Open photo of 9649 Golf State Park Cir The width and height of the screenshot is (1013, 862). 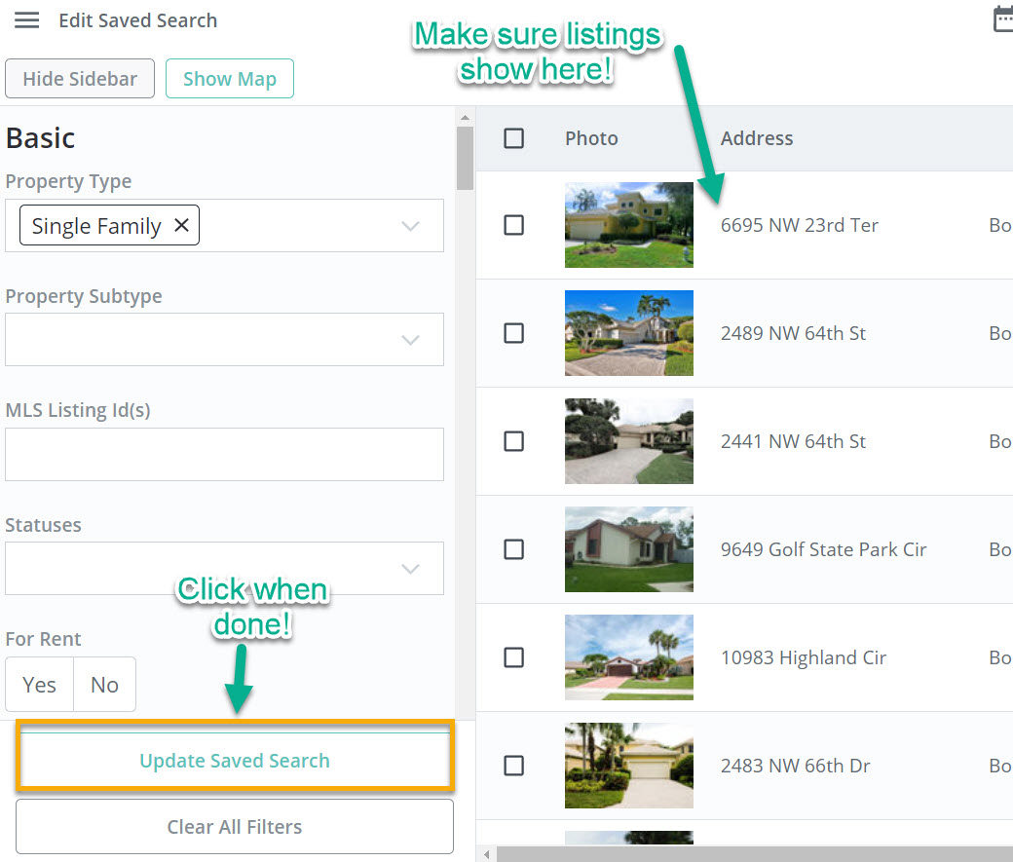pyautogui.click(x=628, y=548)
